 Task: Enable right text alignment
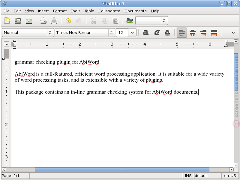click(203, 33)
